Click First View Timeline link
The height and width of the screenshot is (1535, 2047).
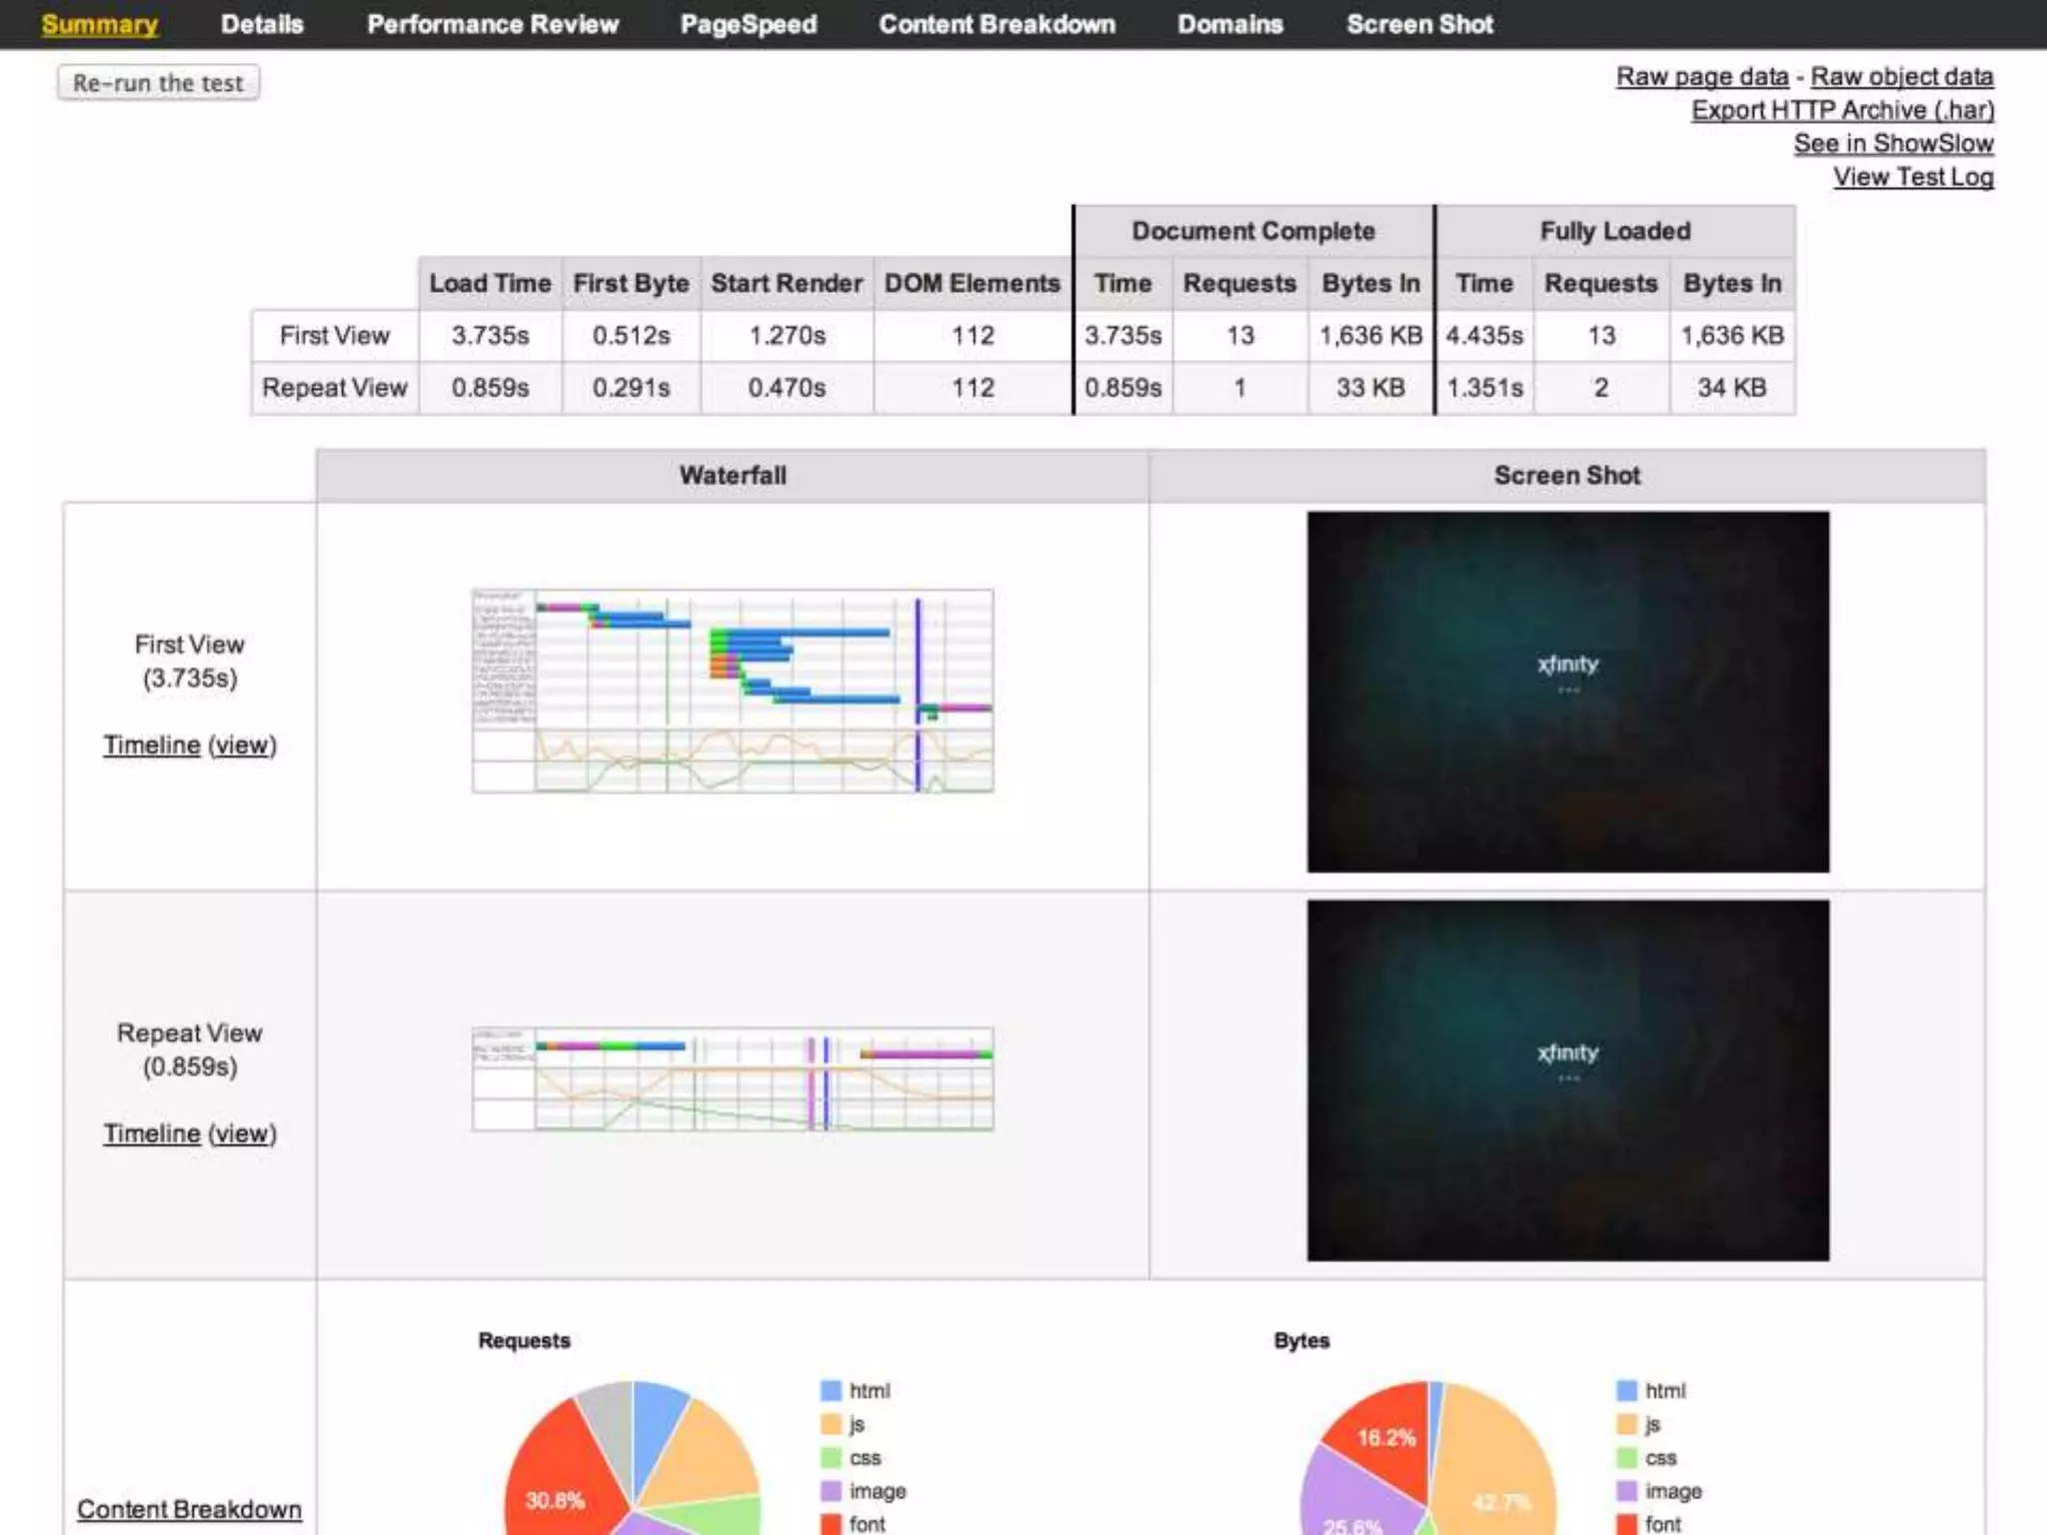[x=152, y=746]
